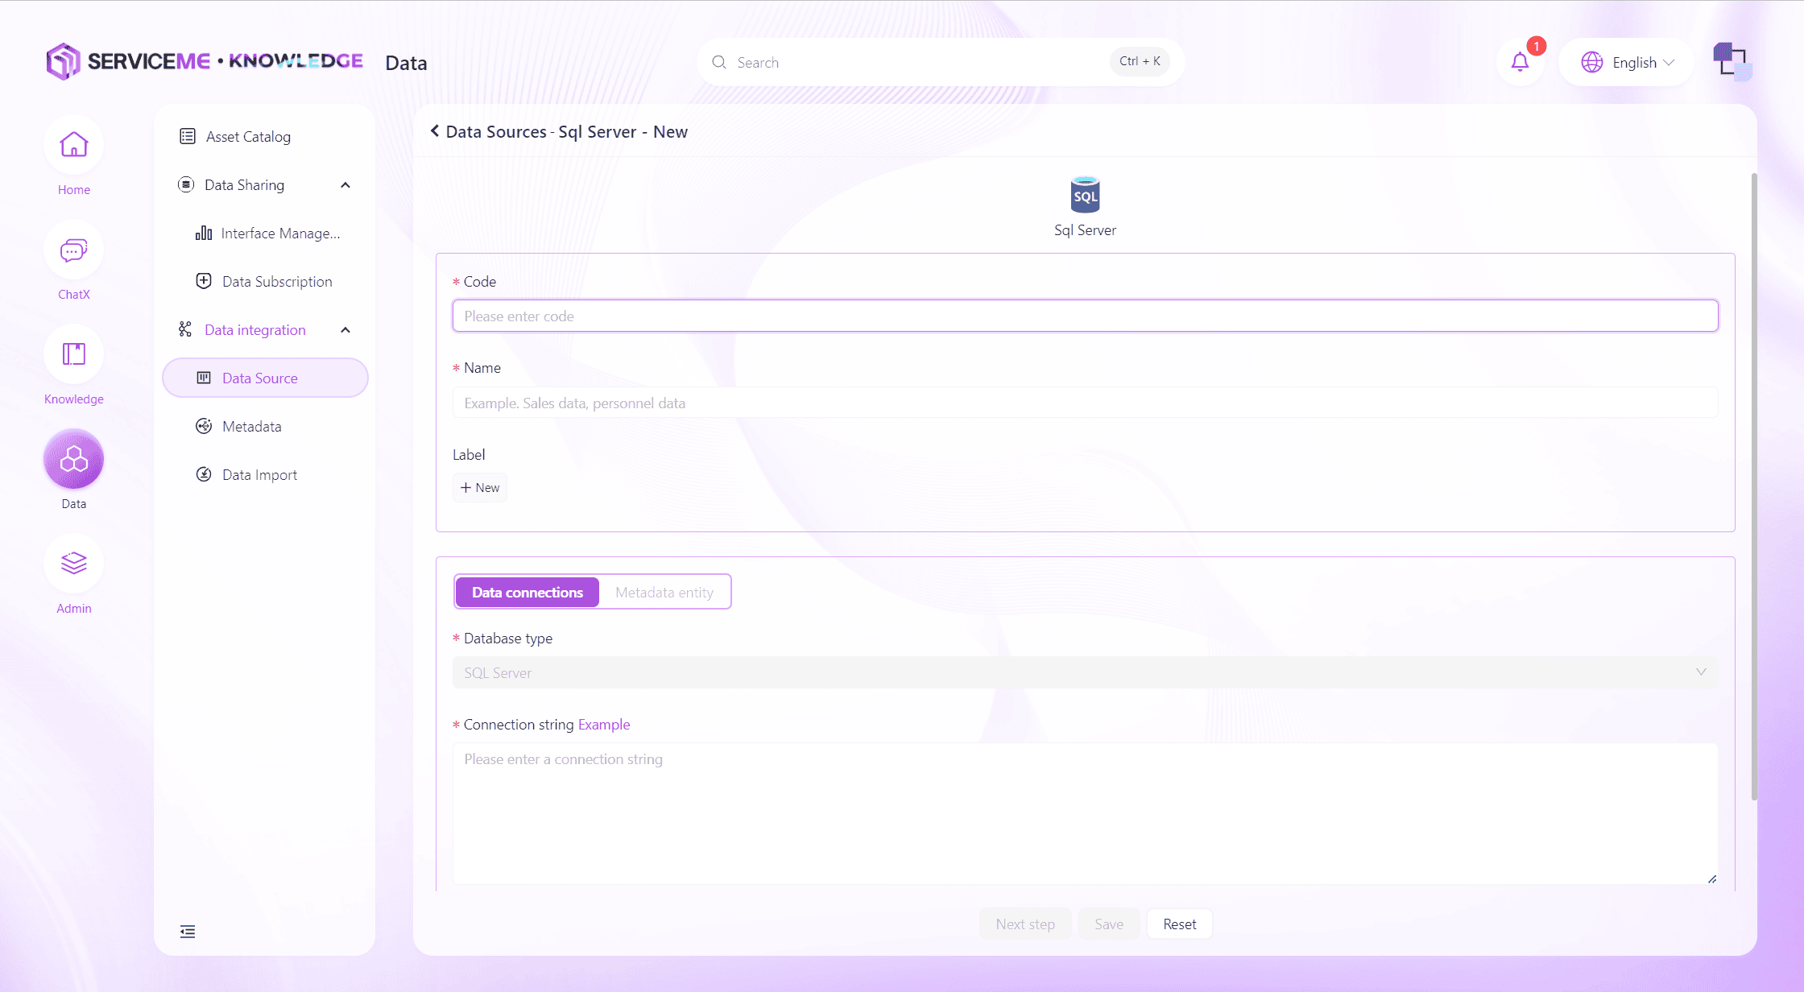Click the Sql Server database icon
Viewport: 1804px width, 992px height.
[x=1085, y=195]
